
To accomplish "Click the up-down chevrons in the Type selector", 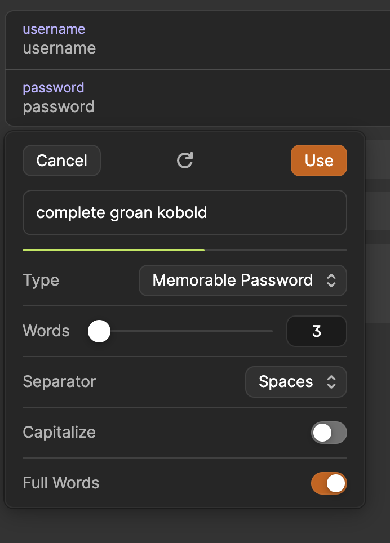I will tap(331, 281).
